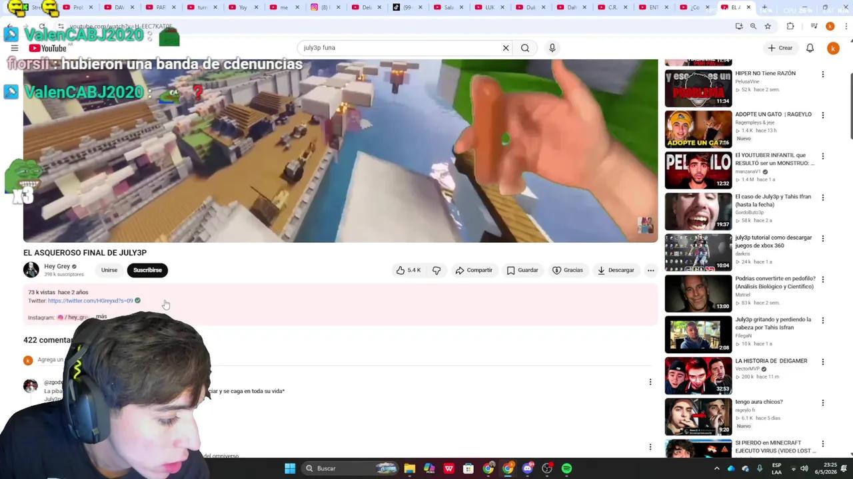Open Hey Grey channel avatar
The width and height of the screenshot is (853, 479).
tap(31, 269)
